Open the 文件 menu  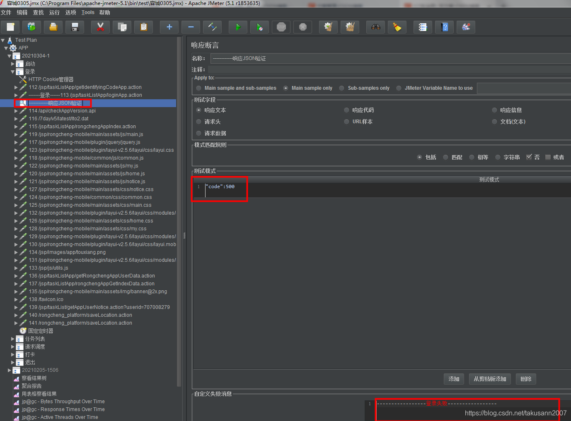coord(6,12)
